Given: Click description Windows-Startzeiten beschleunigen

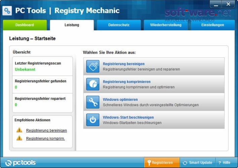Looking at the screenshot, I should 132,123.
